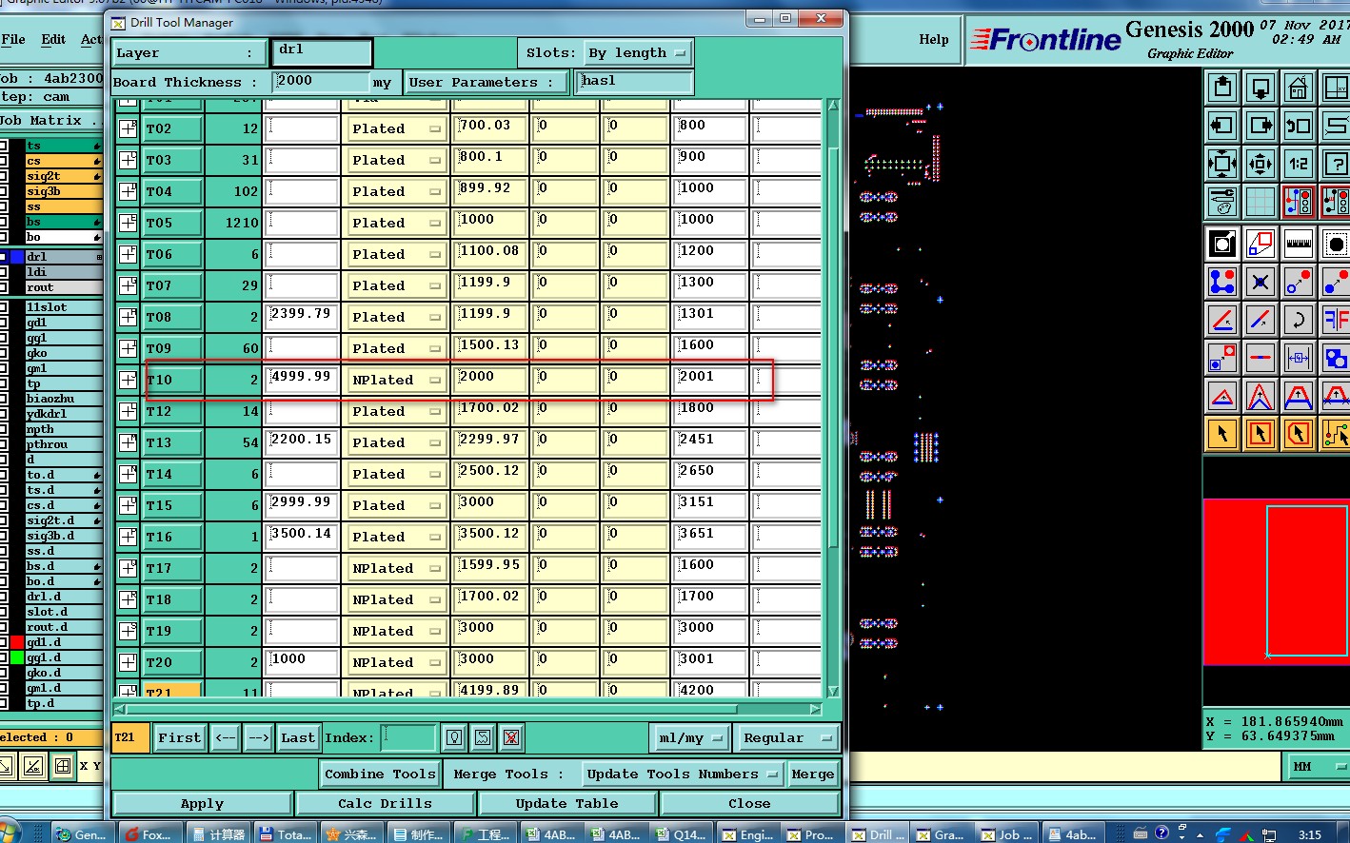Click the Calc Drills button

click(x=385, y=803)
